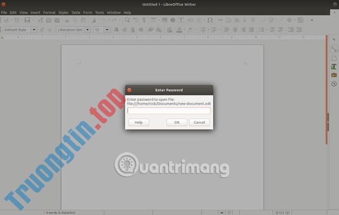Viewport: 339px width, 215px height.
Task: Expand the Insert Table dropdown arrow
Action: (x=159, y=20)
